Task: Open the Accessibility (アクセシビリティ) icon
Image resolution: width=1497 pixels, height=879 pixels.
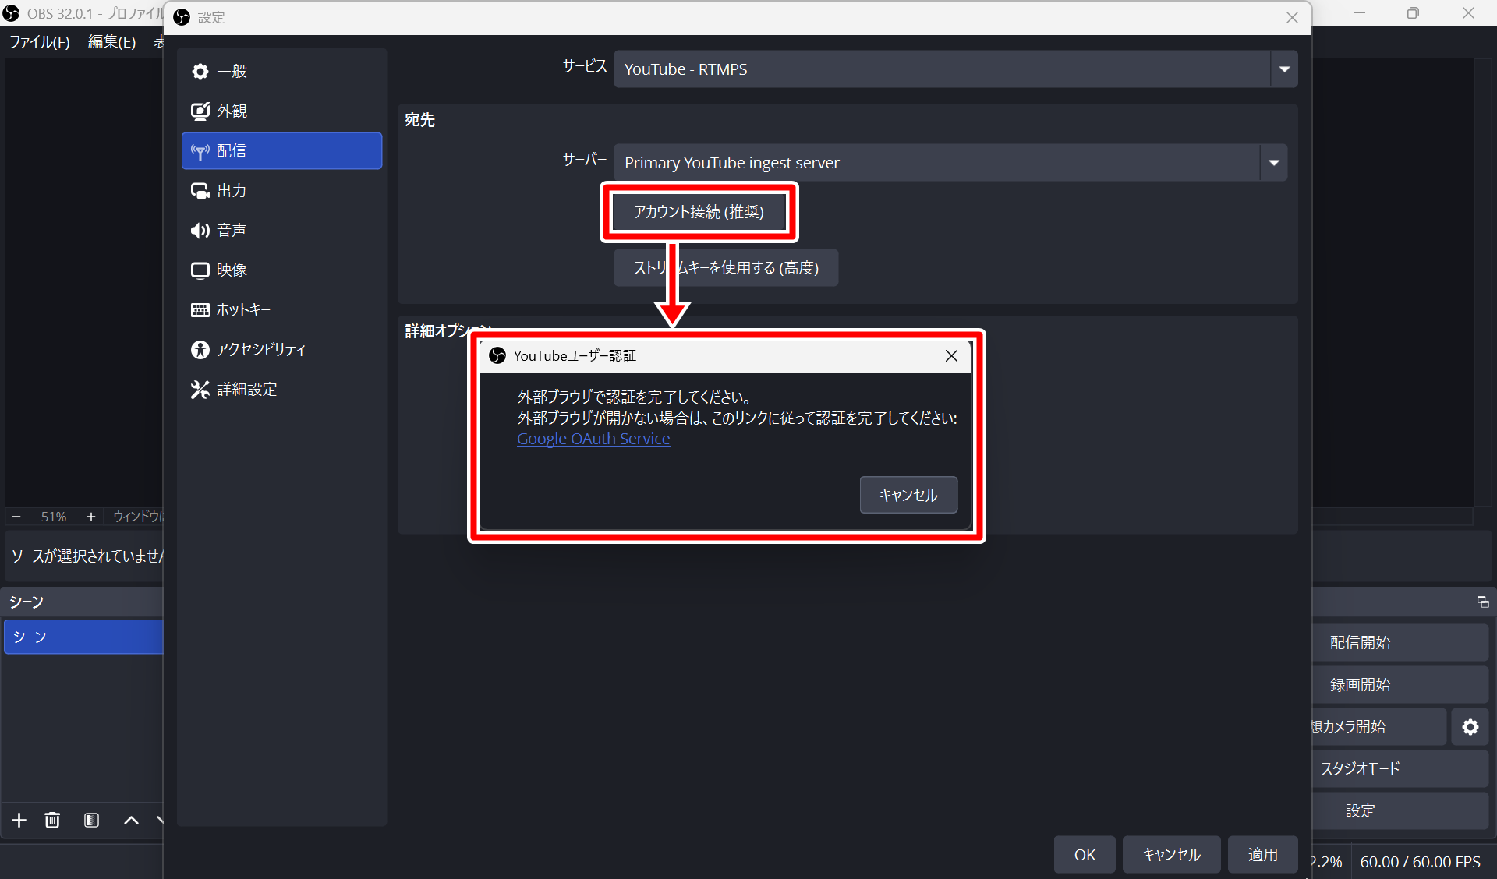Action: pos(200,350)
